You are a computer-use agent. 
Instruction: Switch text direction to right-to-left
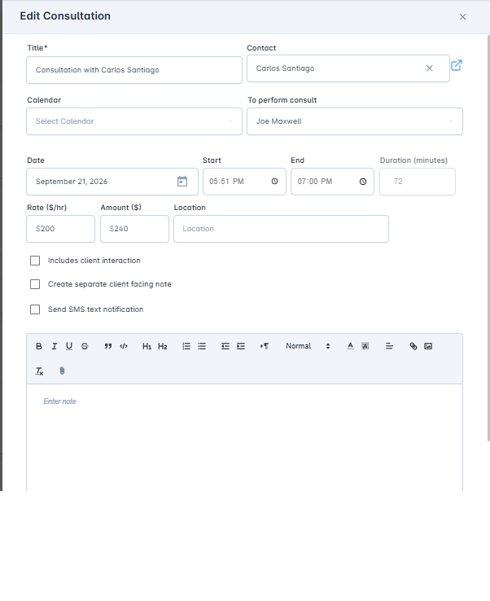click(264, 346)
